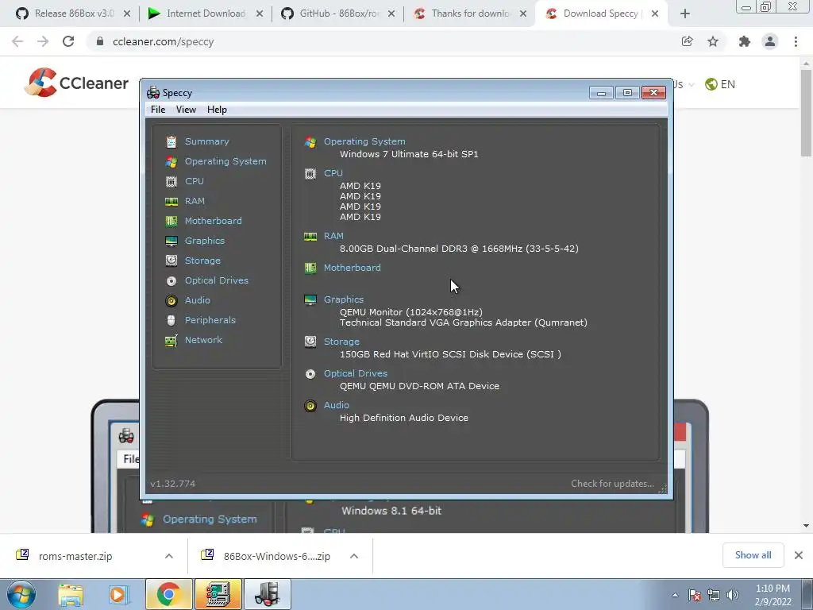Click the Motherboard icon in sidebar
813x610 pixels.
click(x=171, y=222)
